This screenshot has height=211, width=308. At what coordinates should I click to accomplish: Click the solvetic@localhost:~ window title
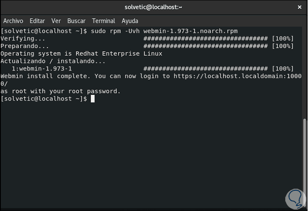154,7
